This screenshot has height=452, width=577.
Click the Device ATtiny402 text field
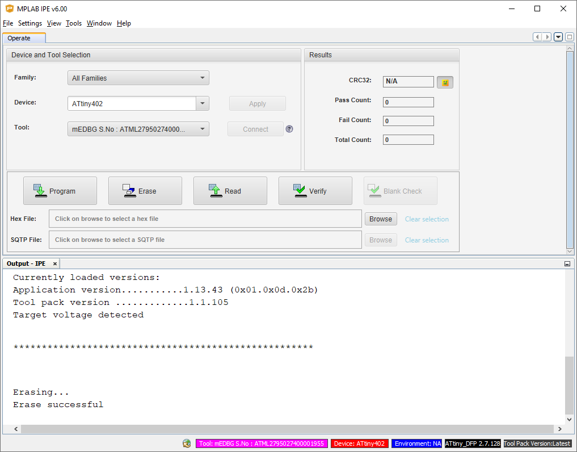132,103
